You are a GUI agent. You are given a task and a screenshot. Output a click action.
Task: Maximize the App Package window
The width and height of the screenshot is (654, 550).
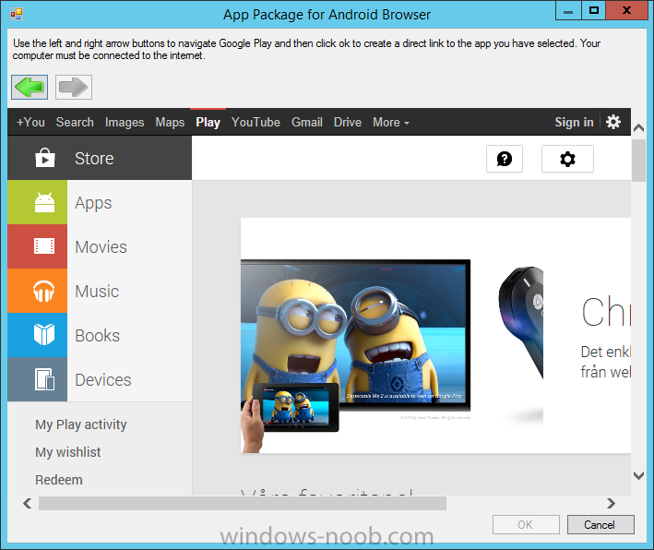coord(593,10)
